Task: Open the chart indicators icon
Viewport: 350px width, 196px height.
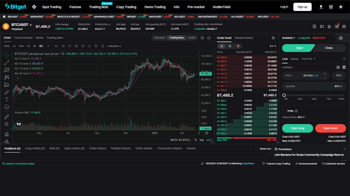Action: 56,46
